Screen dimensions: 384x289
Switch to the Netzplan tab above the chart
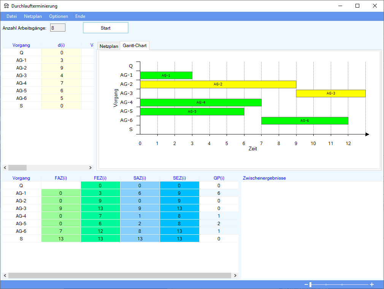coord(109,46)
